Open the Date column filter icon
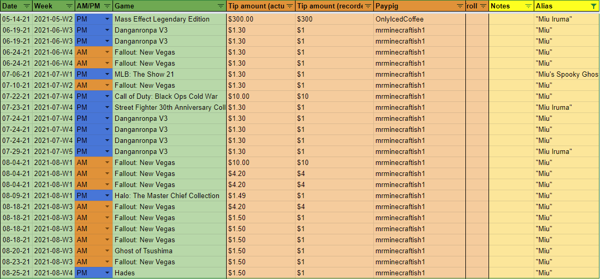This screenshot has height=279, width=600. click(x=26, y=6)
